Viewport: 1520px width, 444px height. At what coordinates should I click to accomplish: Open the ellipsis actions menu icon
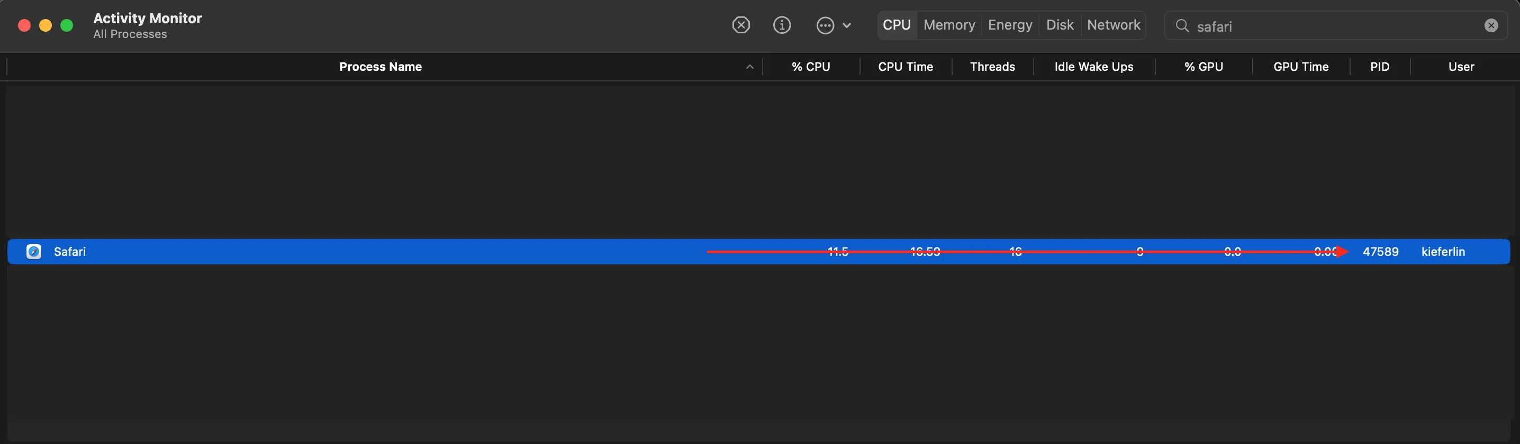pyautogui.click(x=825, y=25)
